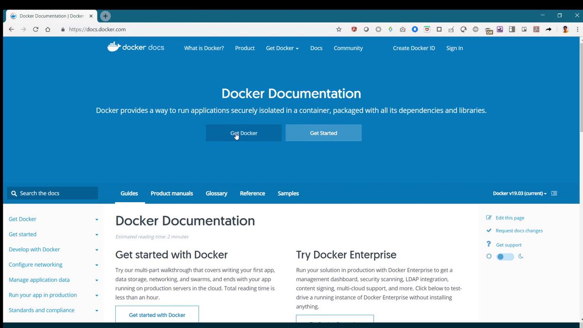Click the Search the docs field
583x328 pixels.
click(x=52, y=193)
